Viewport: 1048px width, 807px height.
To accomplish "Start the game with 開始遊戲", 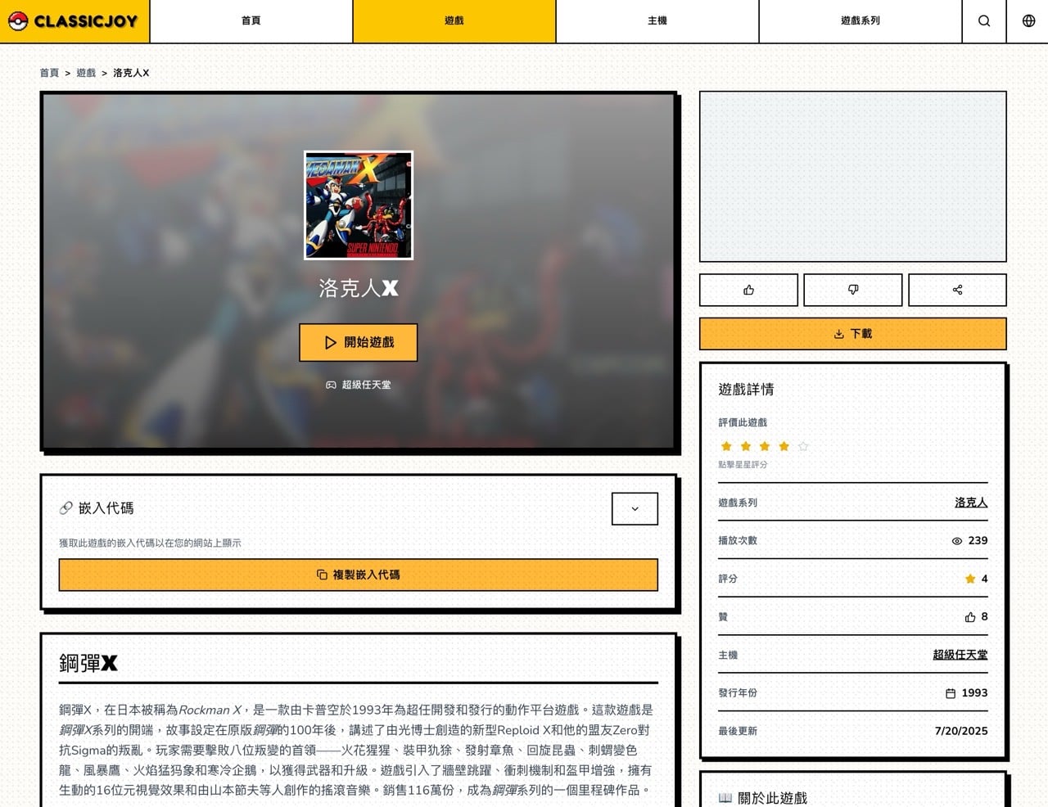I will point(359,342).
